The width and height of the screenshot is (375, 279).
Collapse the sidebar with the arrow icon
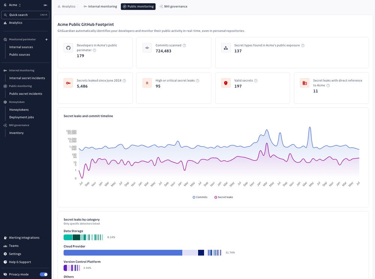point(45,5)
